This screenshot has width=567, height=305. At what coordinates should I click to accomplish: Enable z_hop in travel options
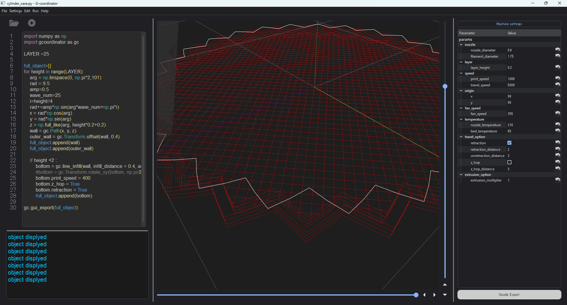(509, 162)
